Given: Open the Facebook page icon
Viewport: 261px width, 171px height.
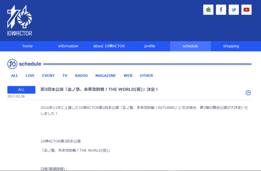Looking at the screenshot, I should [x=221, y=9].
